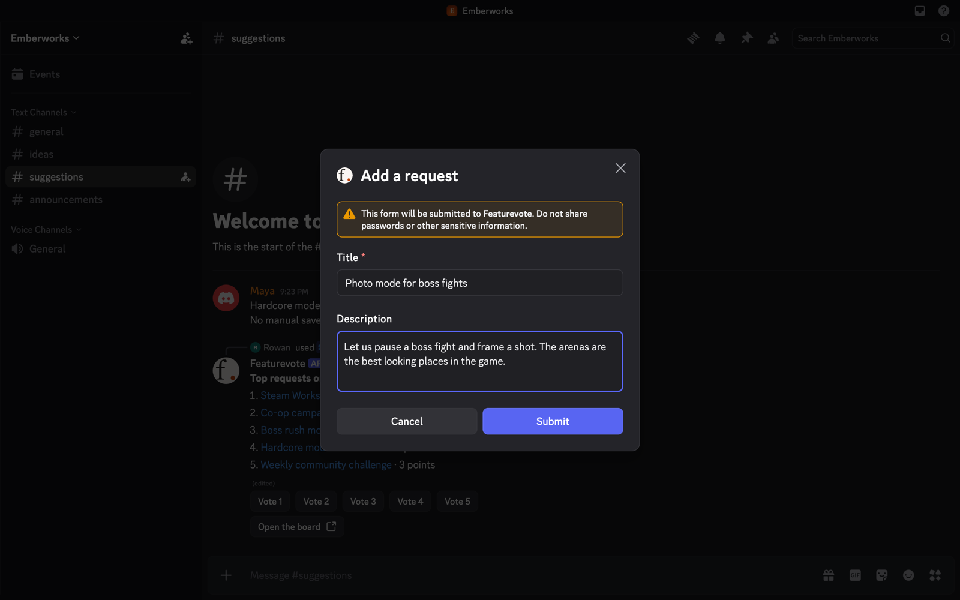
Task: Open the inbox icon
Action: pyautogui.click(x=920, y=11)
